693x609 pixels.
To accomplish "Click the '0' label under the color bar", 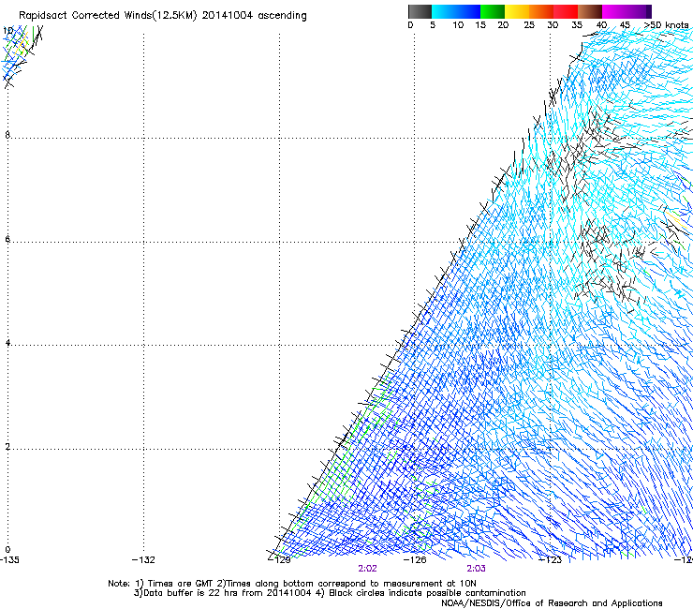I will click(x=410, y=25).
